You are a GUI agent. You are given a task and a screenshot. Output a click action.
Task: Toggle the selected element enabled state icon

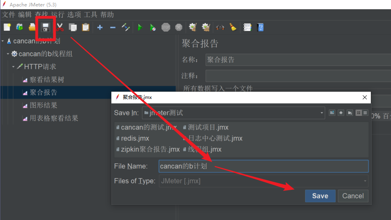tap(125, 27)
